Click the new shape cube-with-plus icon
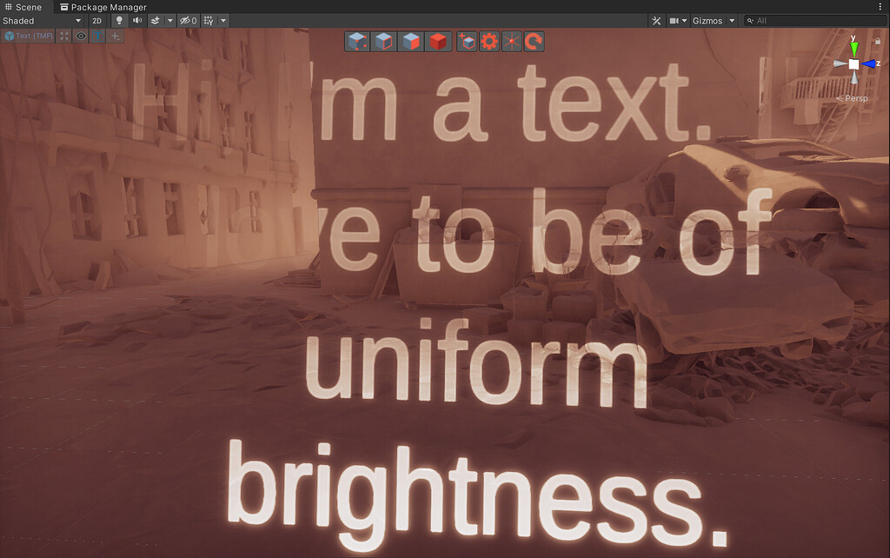Viewport: 890px width, 558px height. pyautogui.click(x=467, y=41)
